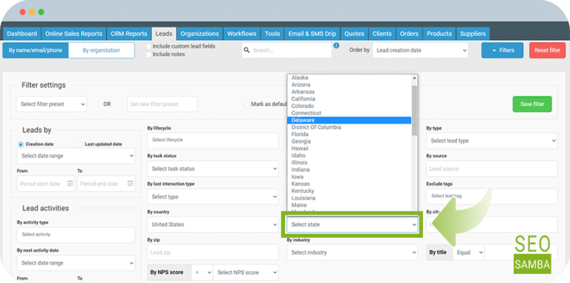Click up arrow of state list scrollbar
Viewport: 570px width, 283px height.
click(x=414, y=78)
